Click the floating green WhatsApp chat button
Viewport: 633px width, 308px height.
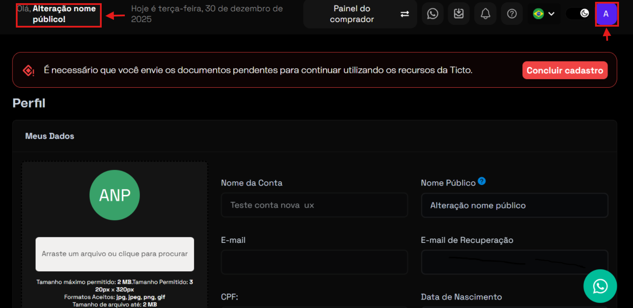tap(600, 286)
